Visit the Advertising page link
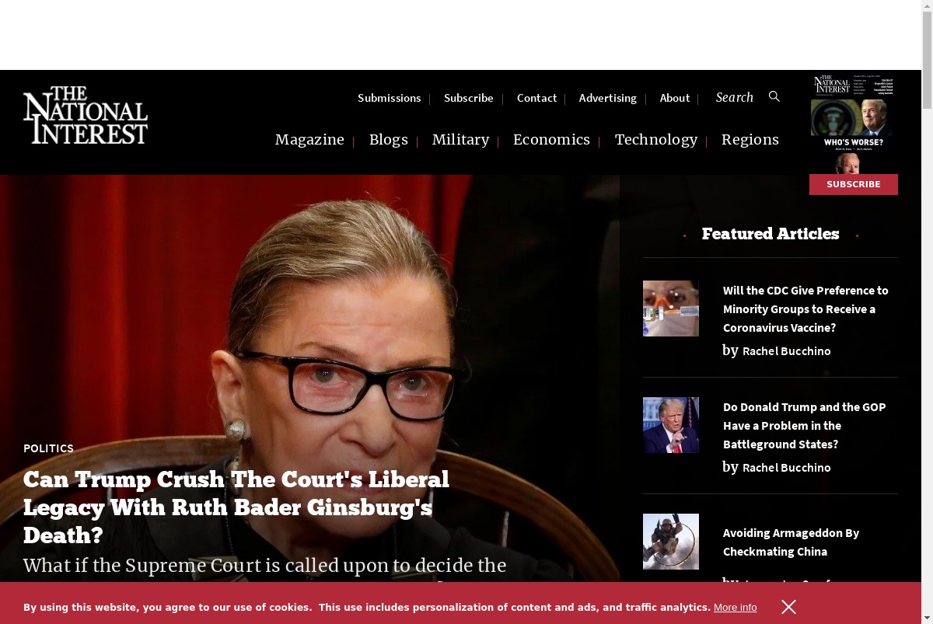Screen dimensions: 933x624 (x=608, y=98)
